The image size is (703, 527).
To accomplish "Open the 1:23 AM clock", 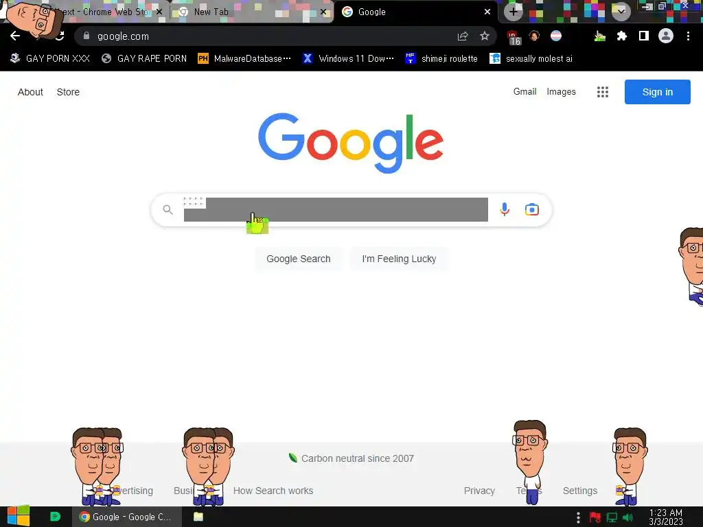I will pos(666,517).
